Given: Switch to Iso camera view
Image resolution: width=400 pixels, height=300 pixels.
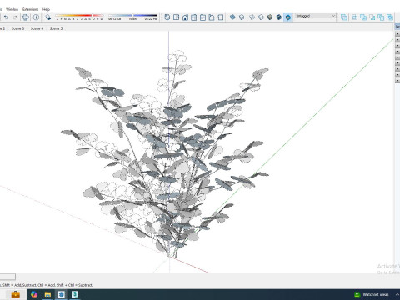Looking at the screenshot, I should click(167, 17).
